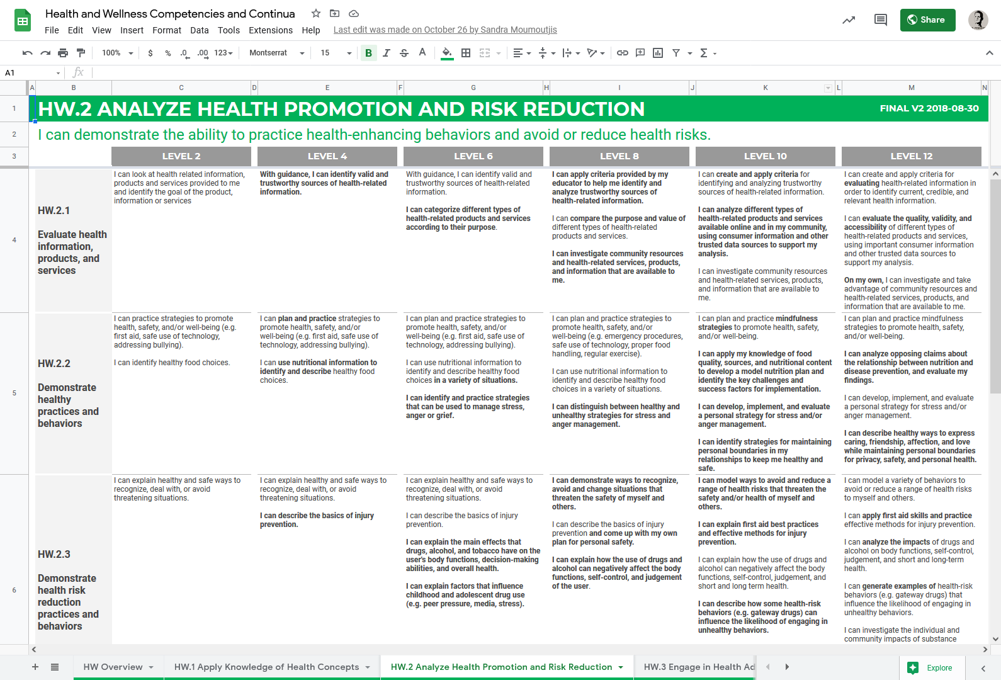Viewport: 1001px width, 680px height.
Task: Toggle bold formatting
Action: point(368,53)
